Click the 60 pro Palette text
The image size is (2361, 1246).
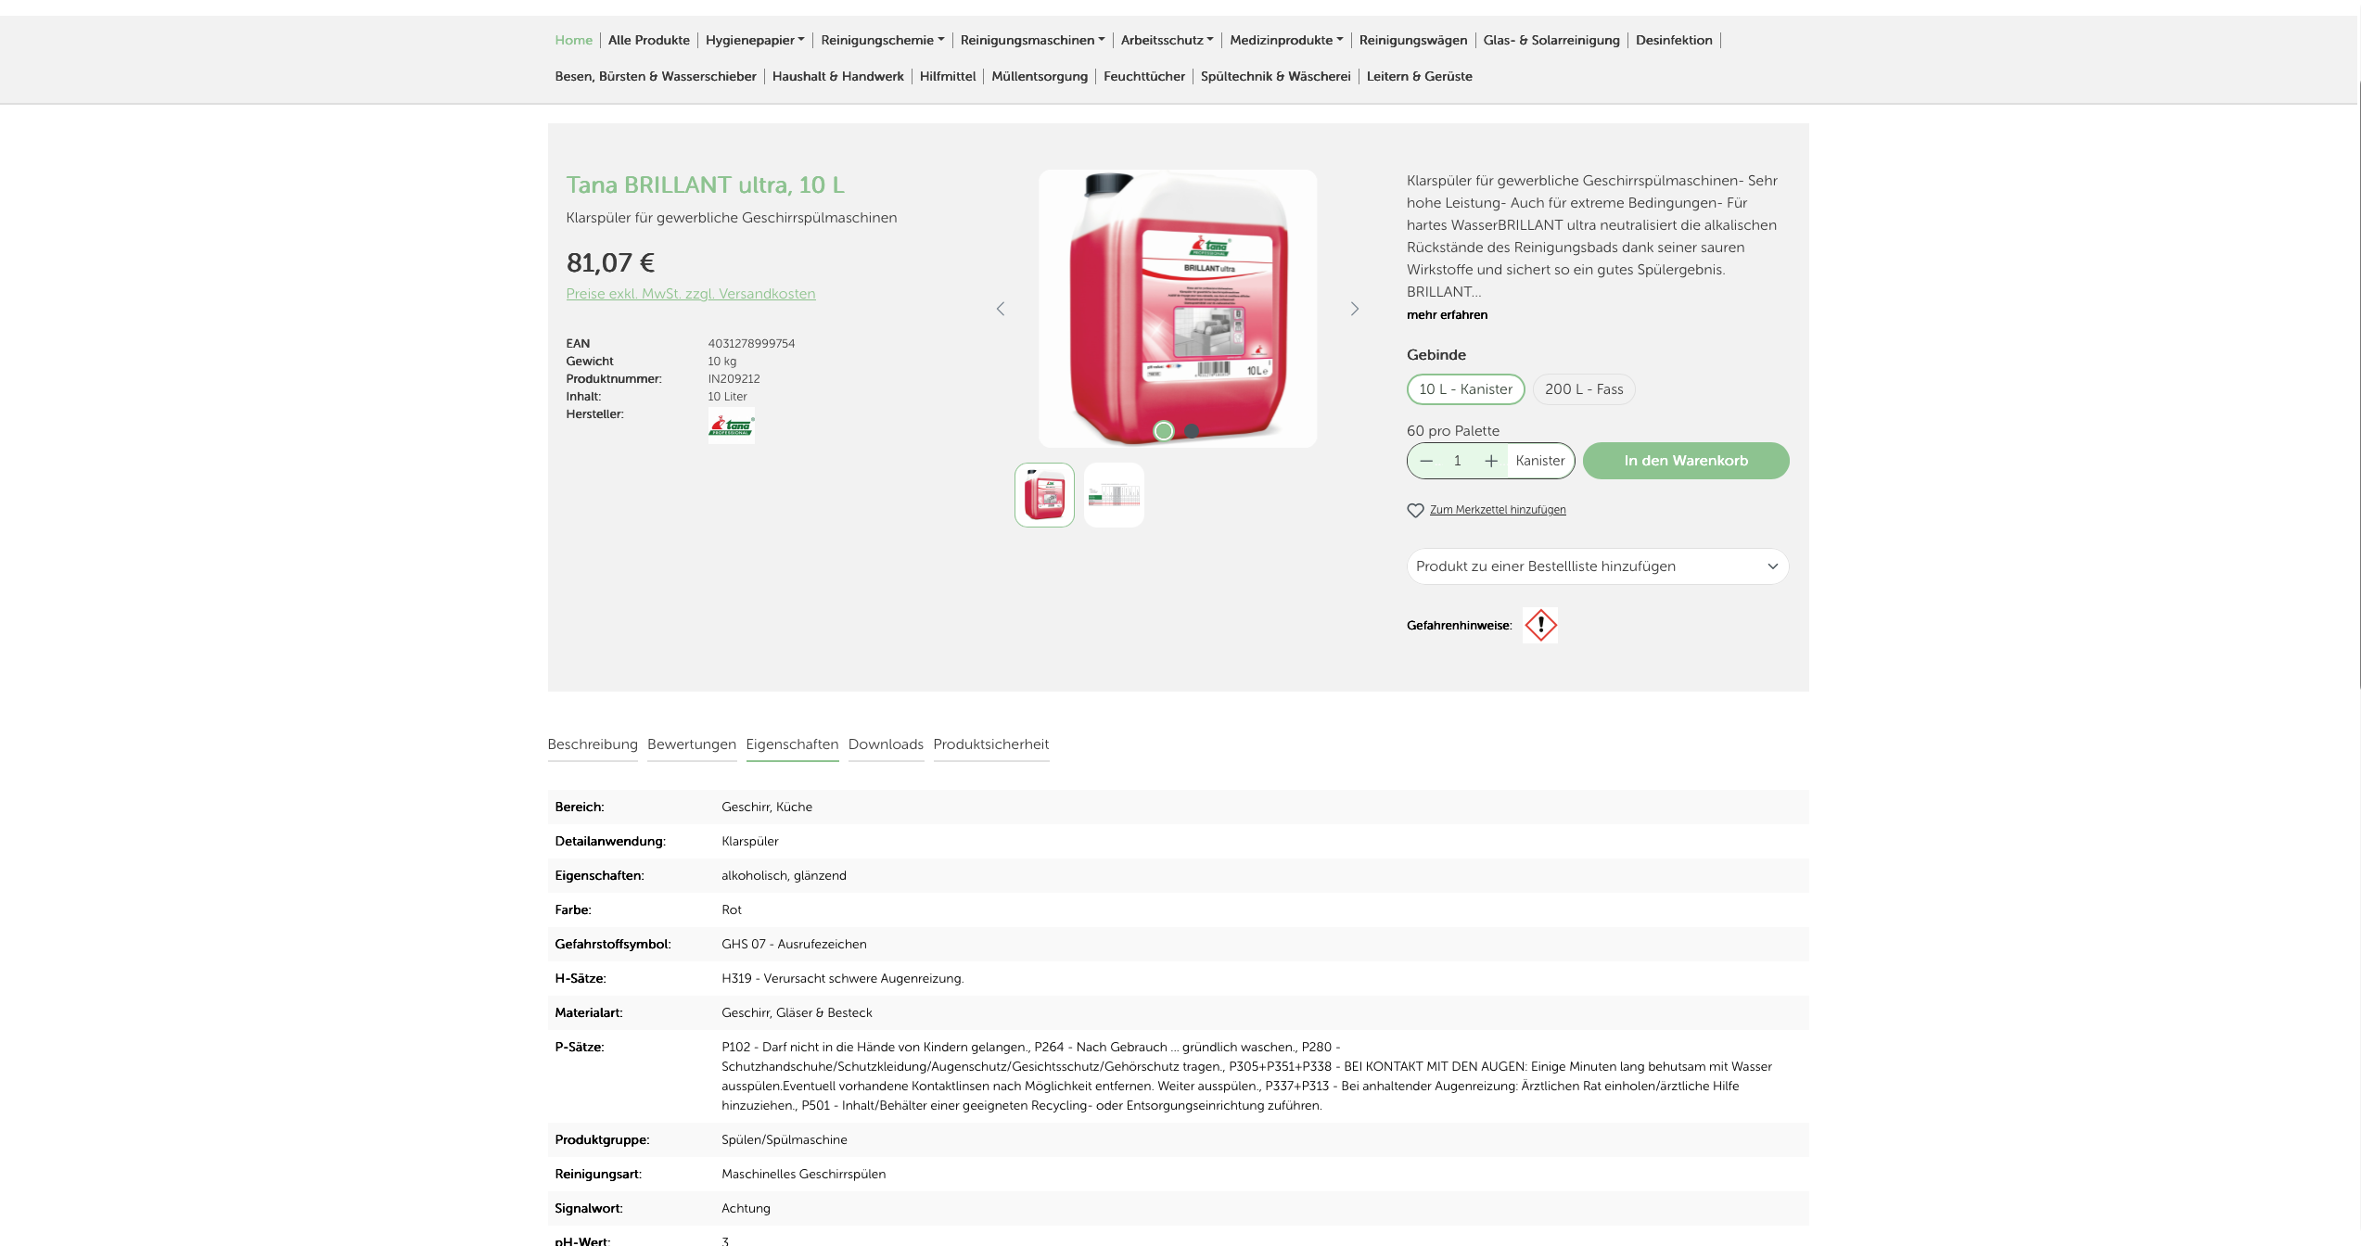click(x=1452, y=431)
